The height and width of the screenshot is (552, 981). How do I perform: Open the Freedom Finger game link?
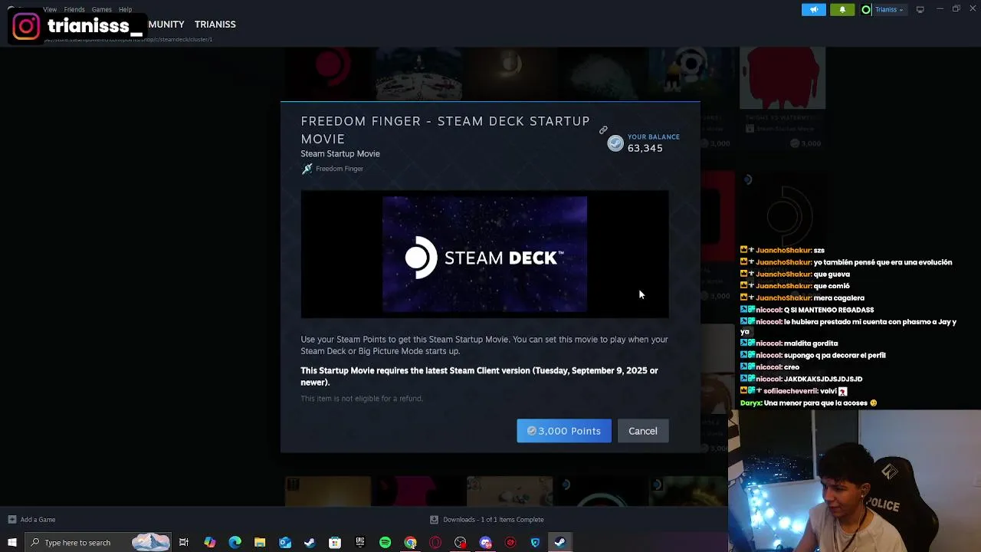(340, 169)
